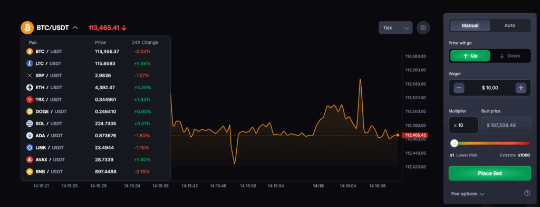Click the AVAX change +1.40%

coord(142,159)
